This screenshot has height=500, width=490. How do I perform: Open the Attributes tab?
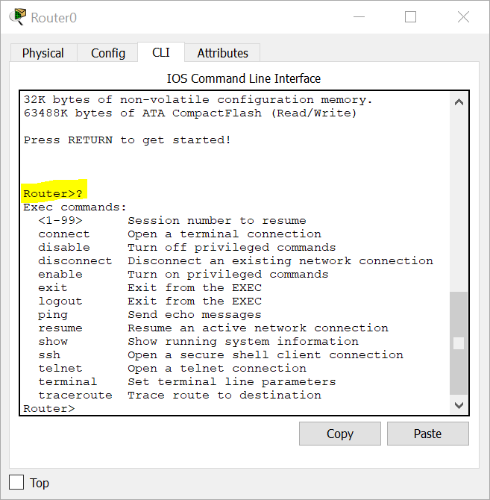(222, 53)
